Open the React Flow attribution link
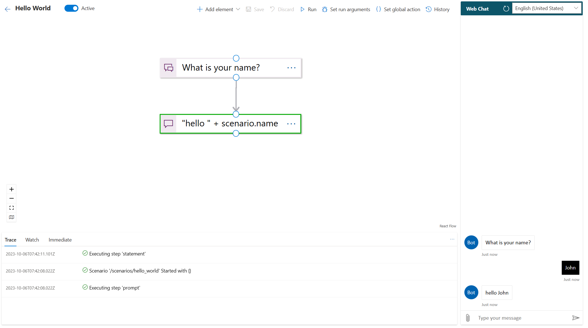This screenshot has height=328, width=588. 448,226
